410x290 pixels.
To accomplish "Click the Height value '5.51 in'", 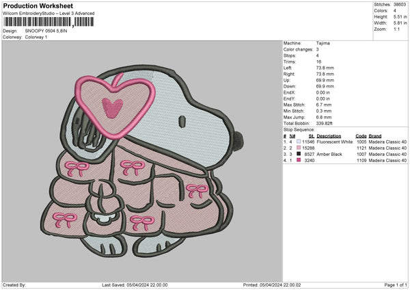I will 400,16.
